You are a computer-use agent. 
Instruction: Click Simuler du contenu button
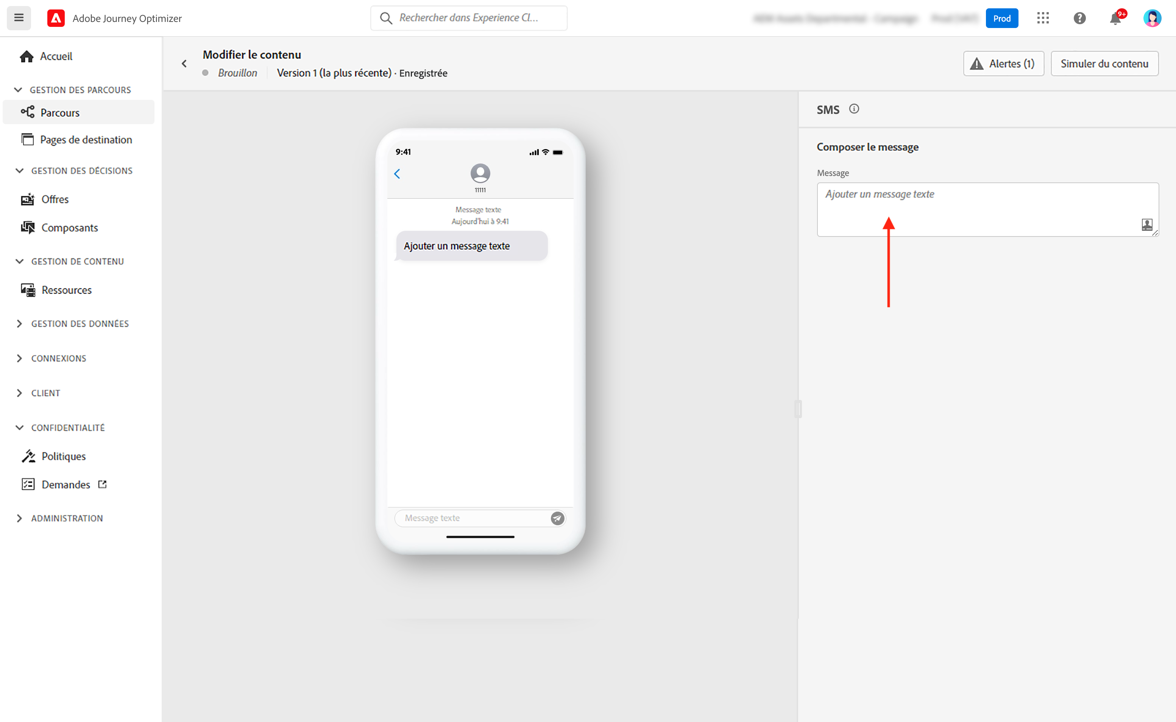coord(1104,64)
